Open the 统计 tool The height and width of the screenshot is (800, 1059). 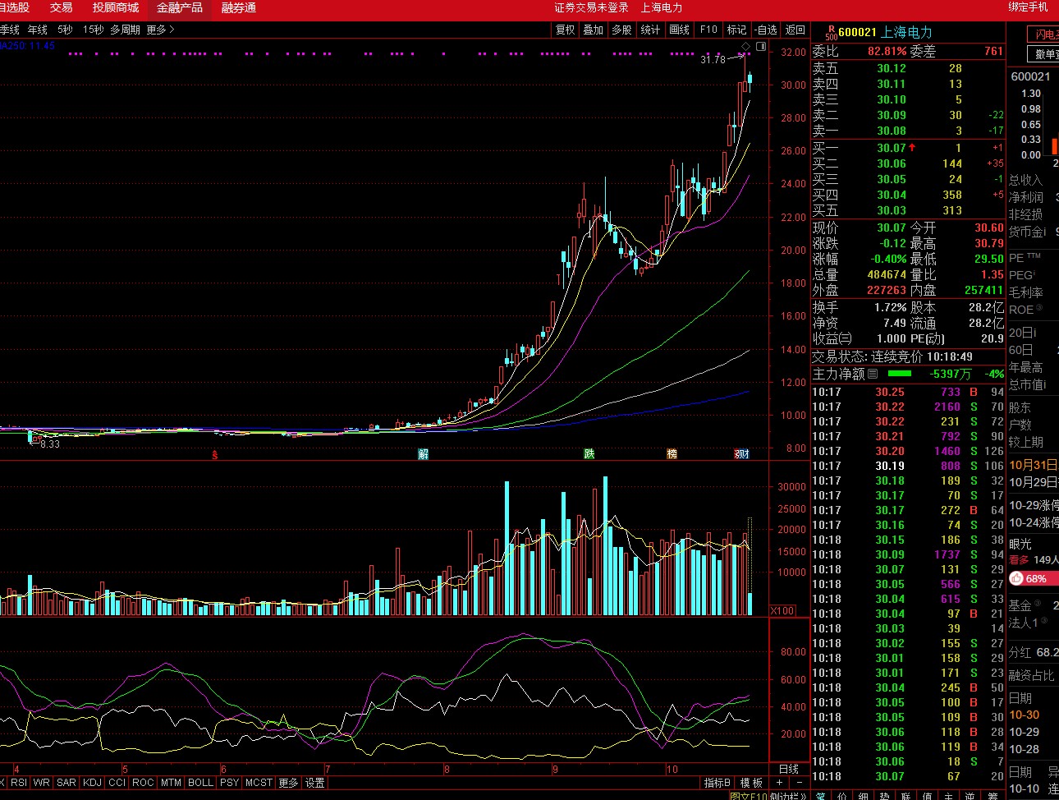(x=650, y=30)
